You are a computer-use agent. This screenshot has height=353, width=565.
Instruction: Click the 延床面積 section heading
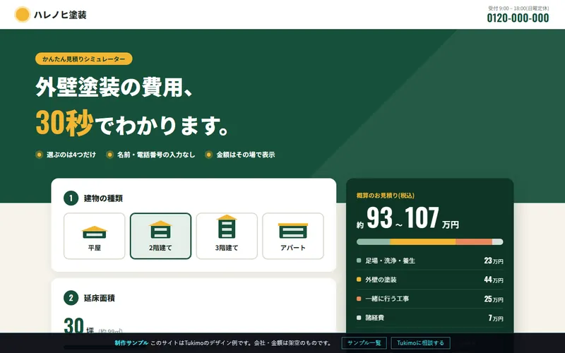point(99,298)
